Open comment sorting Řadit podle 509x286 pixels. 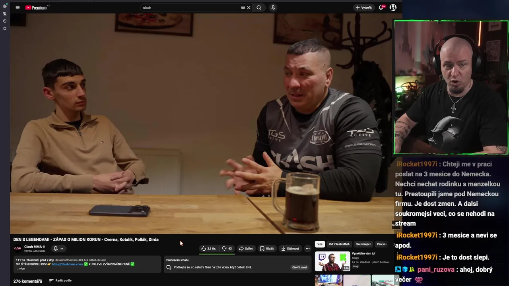(x=60, y=280)
